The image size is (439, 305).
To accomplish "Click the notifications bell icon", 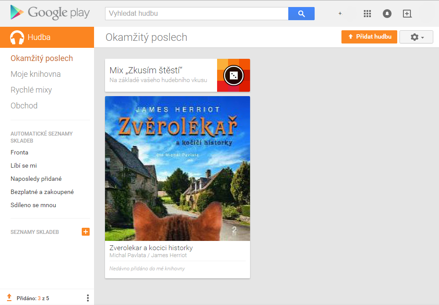I will coord(387,14).
